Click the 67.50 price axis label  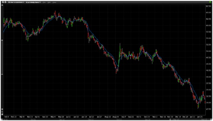point(209,6)
